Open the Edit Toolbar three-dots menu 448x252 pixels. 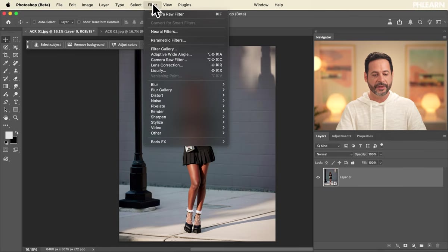point(6,125)
